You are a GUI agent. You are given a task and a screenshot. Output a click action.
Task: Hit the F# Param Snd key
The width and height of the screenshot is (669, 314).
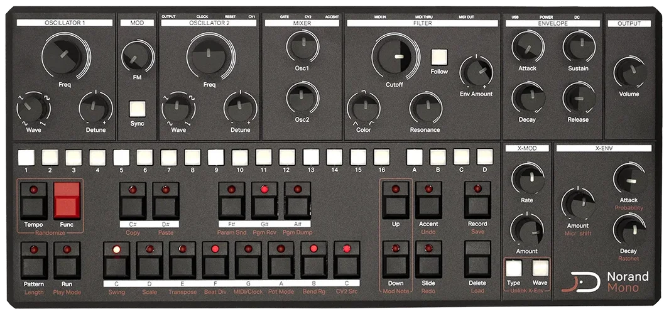(232, 200)
